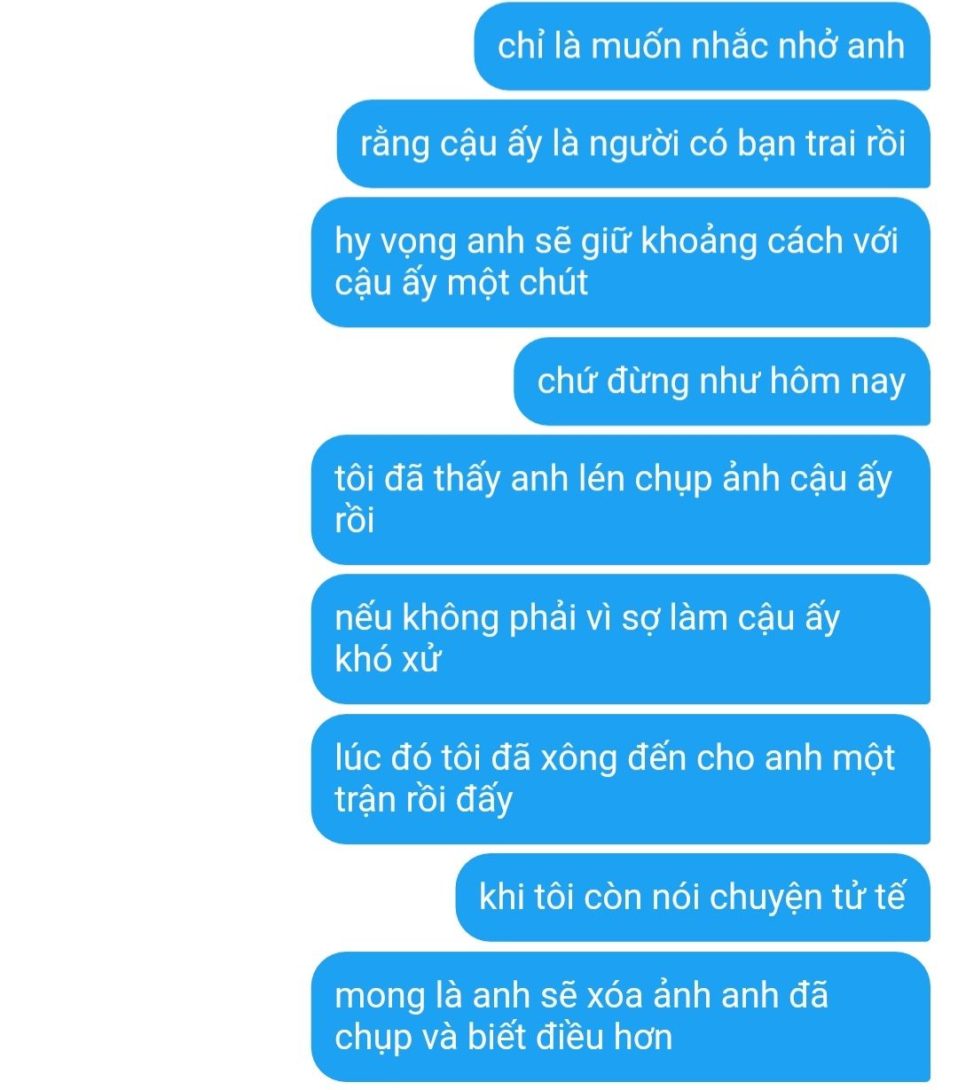Screen dimensions: 958x1090
Task: Select the message starting 'lúc đó tôi đã xông đến'
Action: coord(620,780)
